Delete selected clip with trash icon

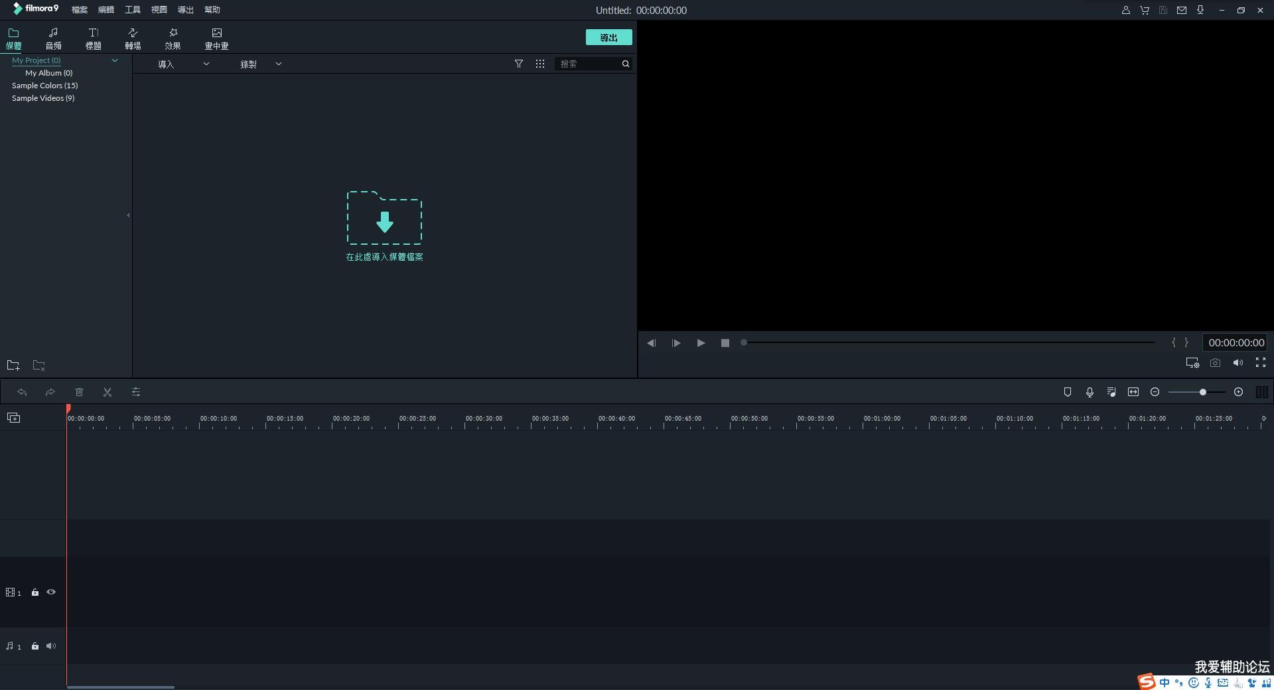pos(79,392)
